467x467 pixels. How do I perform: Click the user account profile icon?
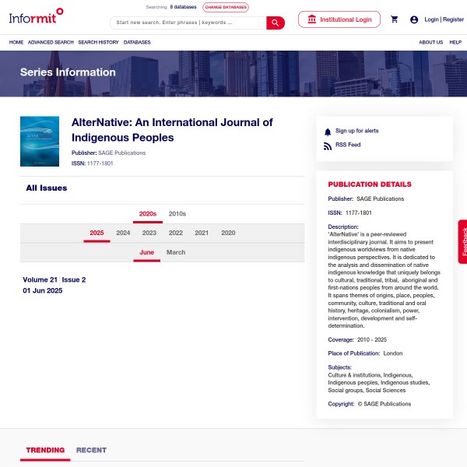tap(414, 19)
